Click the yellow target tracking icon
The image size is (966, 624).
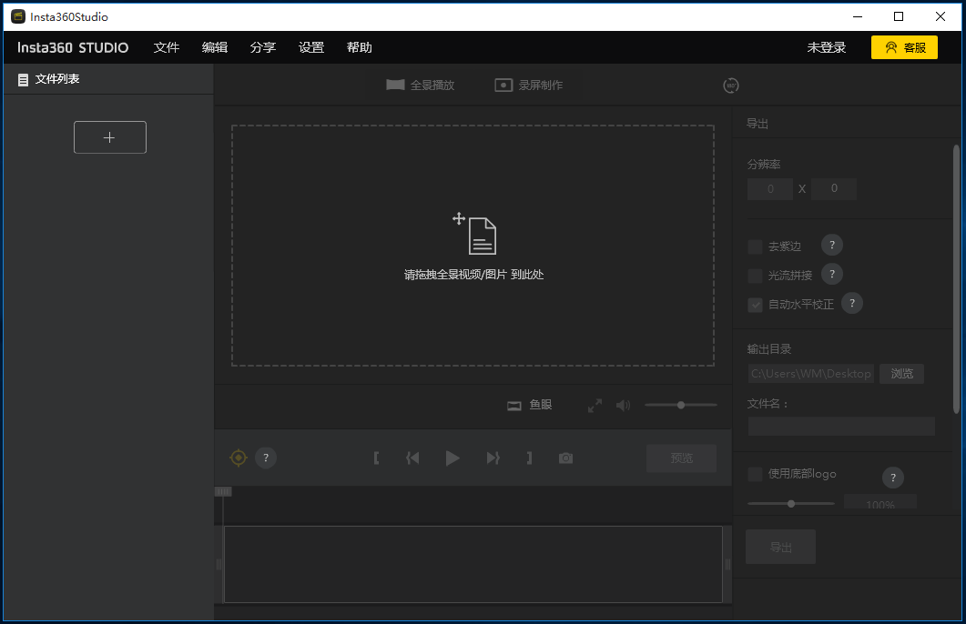click(239, 458)
